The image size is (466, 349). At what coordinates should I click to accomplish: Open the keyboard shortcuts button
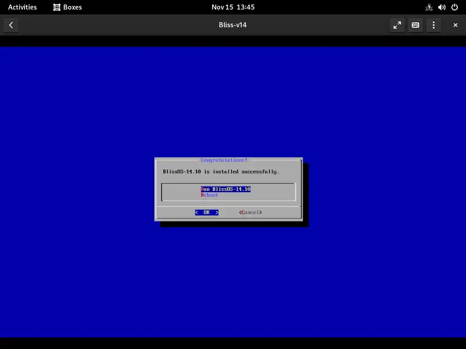(415, 25)
